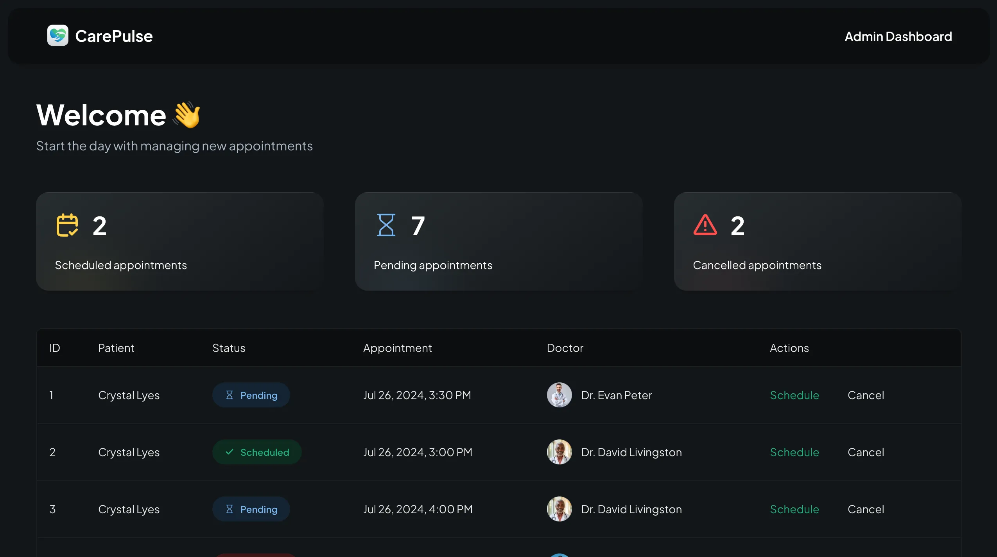The image size is (997, 557).
Task: Click the Doctor column header
Action: [x=565, y=348]
